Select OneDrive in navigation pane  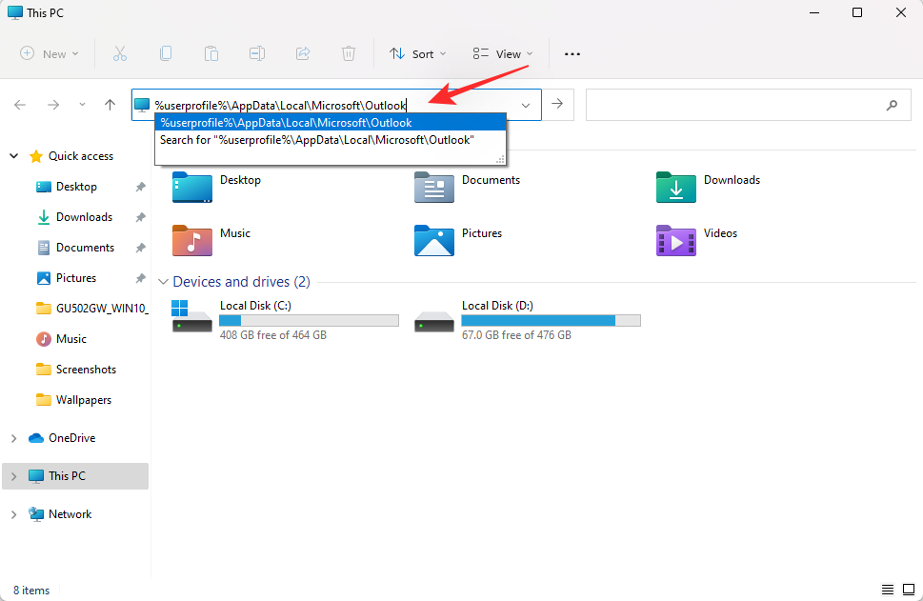71,438
